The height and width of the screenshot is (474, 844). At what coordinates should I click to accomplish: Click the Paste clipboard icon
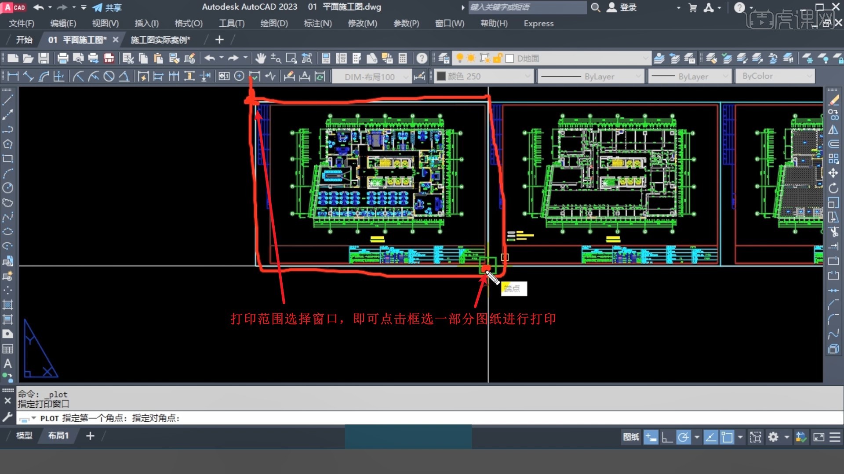[x=159, y=58]
